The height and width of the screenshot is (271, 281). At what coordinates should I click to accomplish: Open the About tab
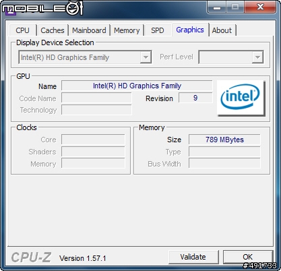click(x=222, y=30)
